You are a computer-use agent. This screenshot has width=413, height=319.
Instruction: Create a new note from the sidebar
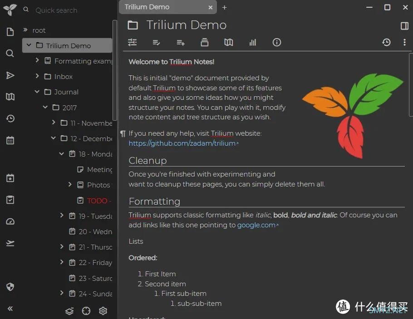[10, 32]
